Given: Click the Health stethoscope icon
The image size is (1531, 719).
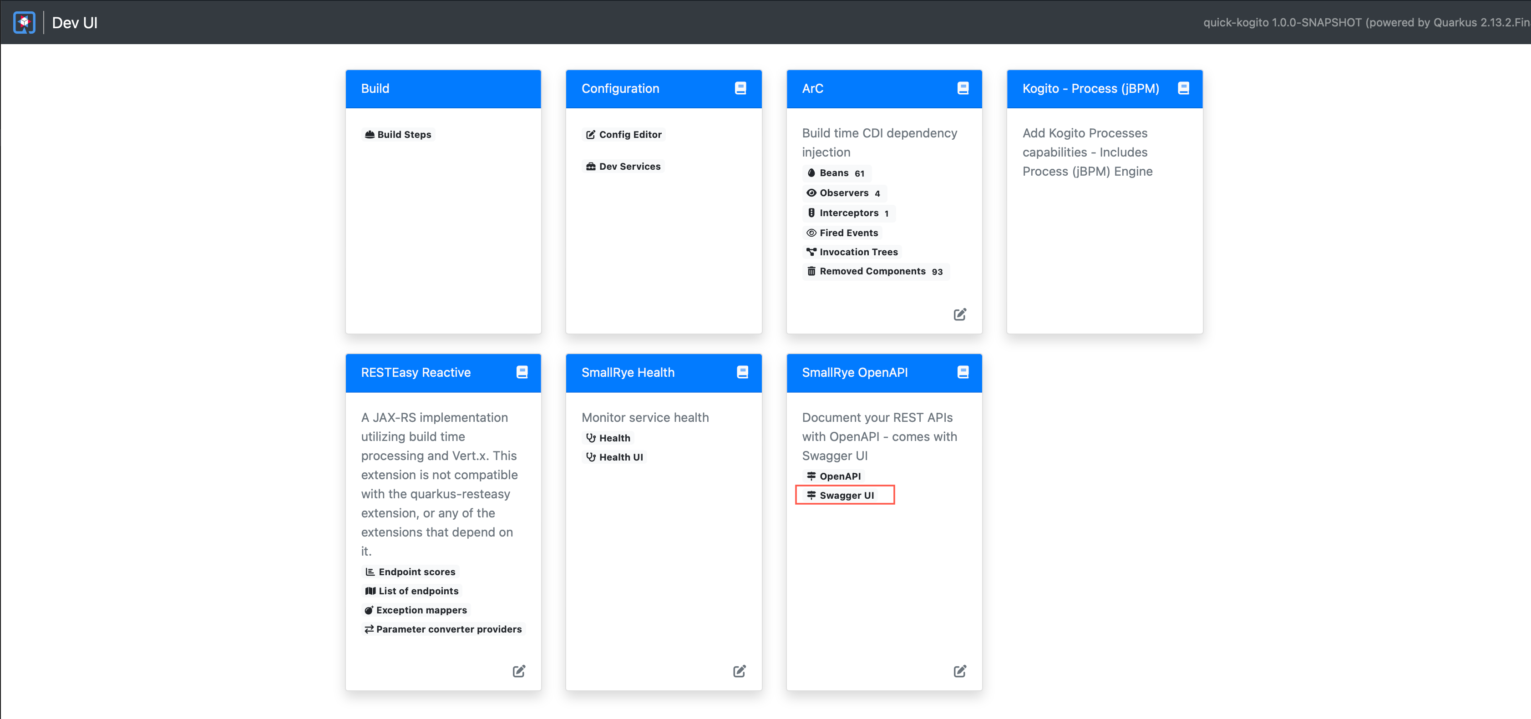Looking at the screenshot, I should tap(591, 438).
